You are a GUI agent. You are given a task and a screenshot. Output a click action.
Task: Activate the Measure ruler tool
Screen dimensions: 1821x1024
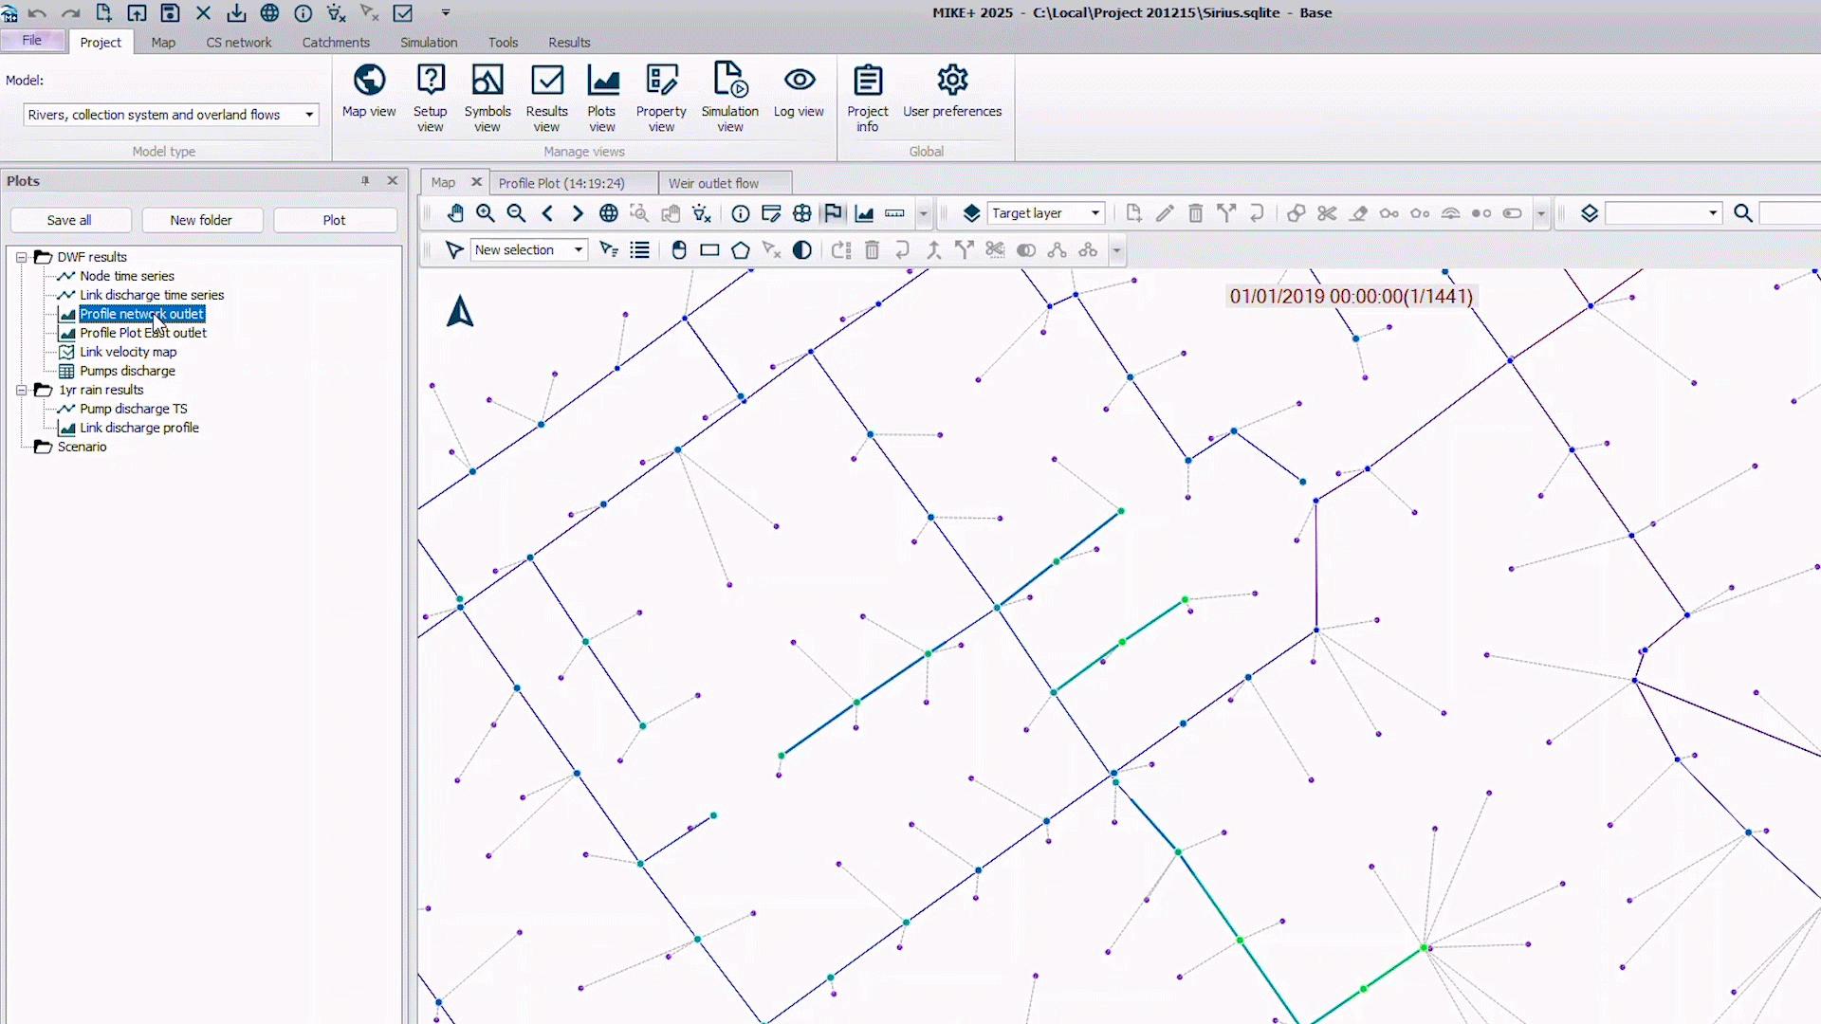click(894, 213)
